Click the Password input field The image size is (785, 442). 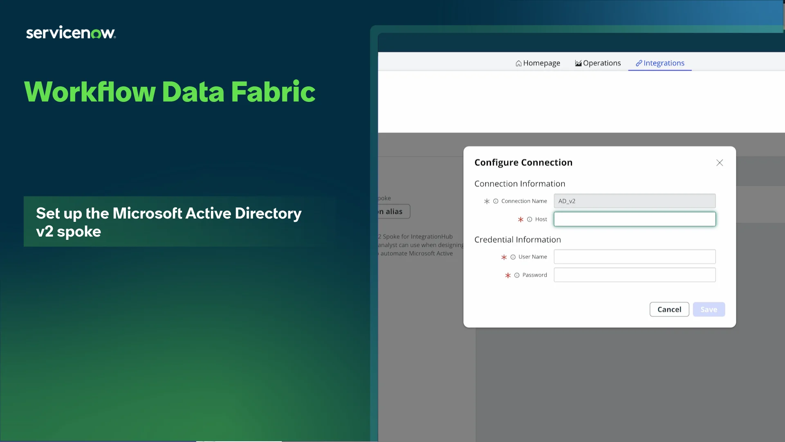(x=635, y=275)
